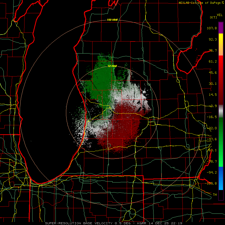Screen dimensions: 225x225
Task: Click the 14.5 legend value
Action: [x=213, y=95]
